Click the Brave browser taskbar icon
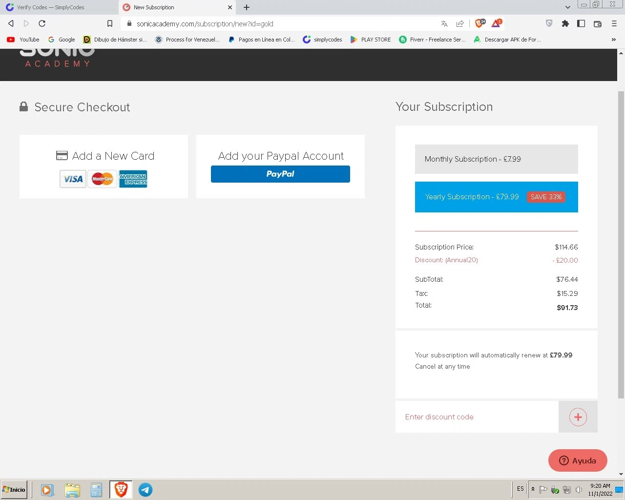Viewport: 625px width, 500px height. [121, 490]
